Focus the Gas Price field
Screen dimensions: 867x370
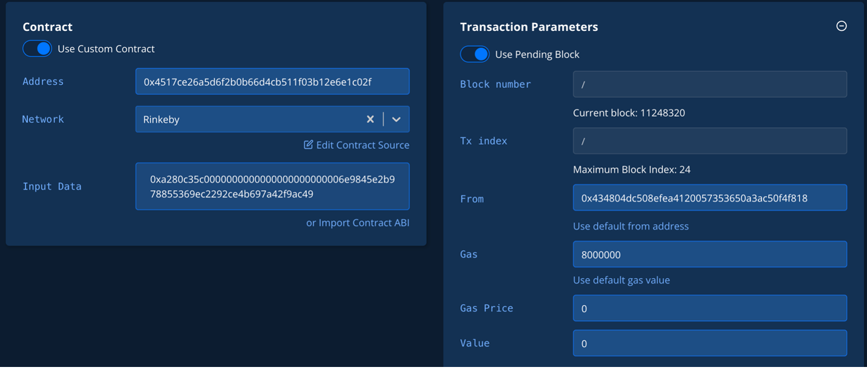click(709, 308)
